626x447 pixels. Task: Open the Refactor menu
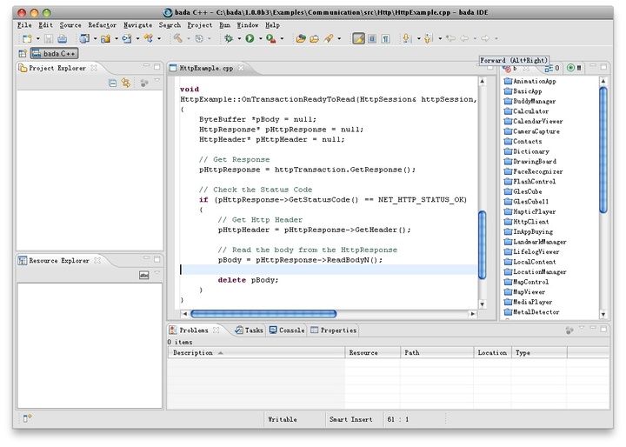tap(103, 24)
